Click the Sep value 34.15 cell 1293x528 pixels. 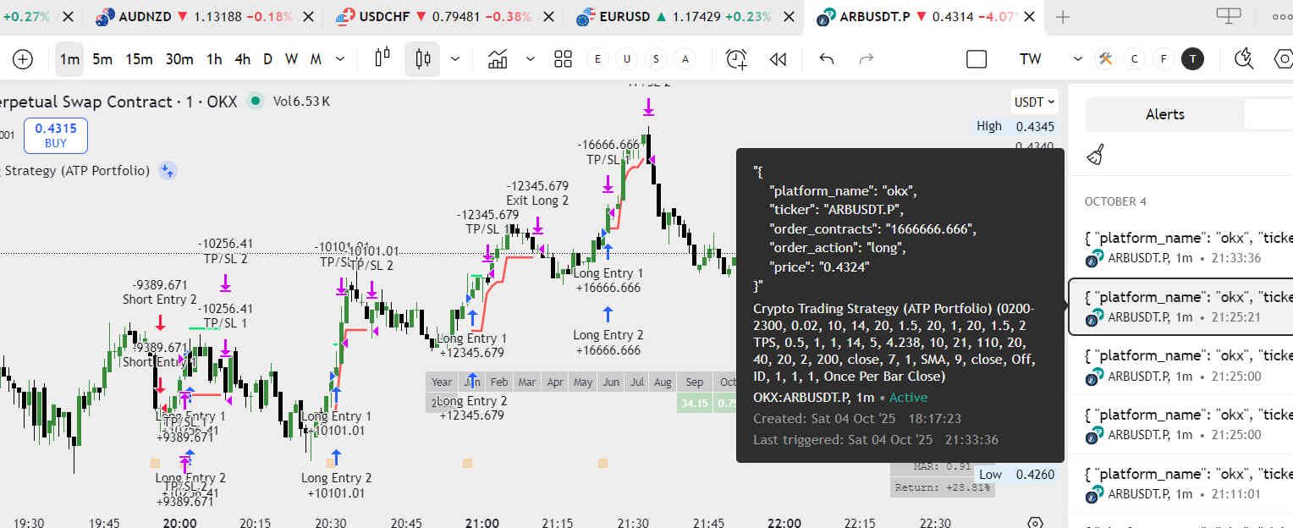coord(694,404)
